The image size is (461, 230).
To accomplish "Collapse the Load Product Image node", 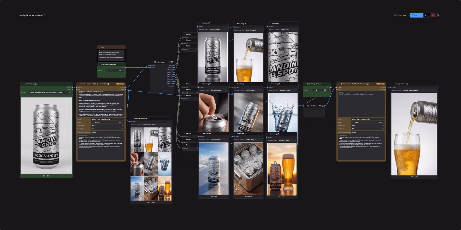I will 22,84.
